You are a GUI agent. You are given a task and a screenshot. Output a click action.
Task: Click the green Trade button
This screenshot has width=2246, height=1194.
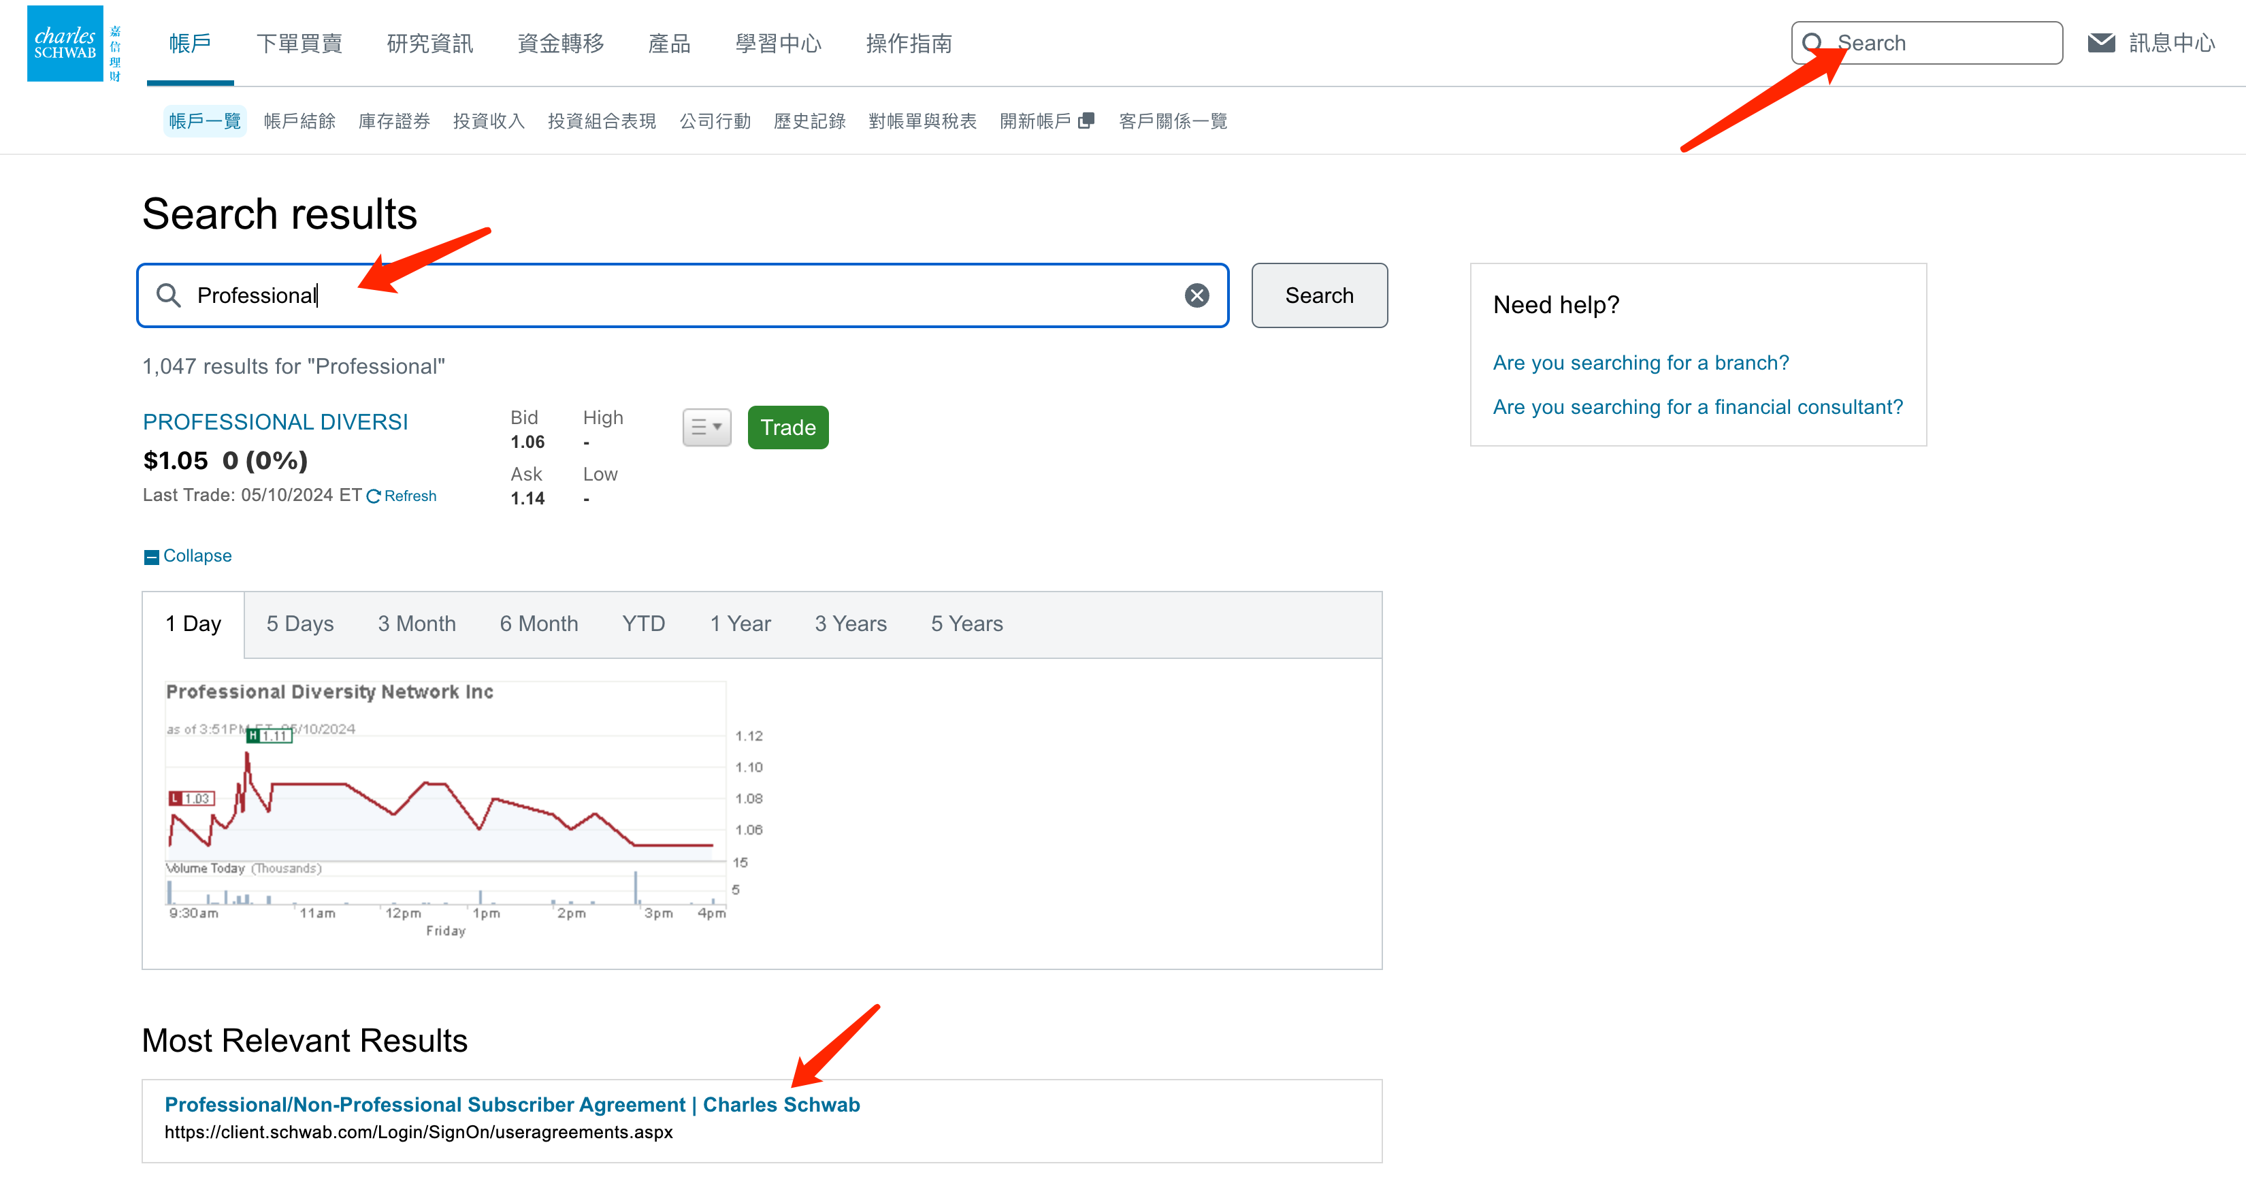click(788, 427)
